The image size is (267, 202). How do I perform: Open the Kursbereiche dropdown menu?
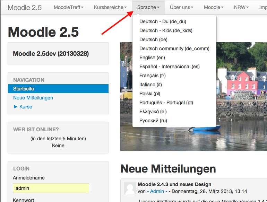click(x=110, y=7)
